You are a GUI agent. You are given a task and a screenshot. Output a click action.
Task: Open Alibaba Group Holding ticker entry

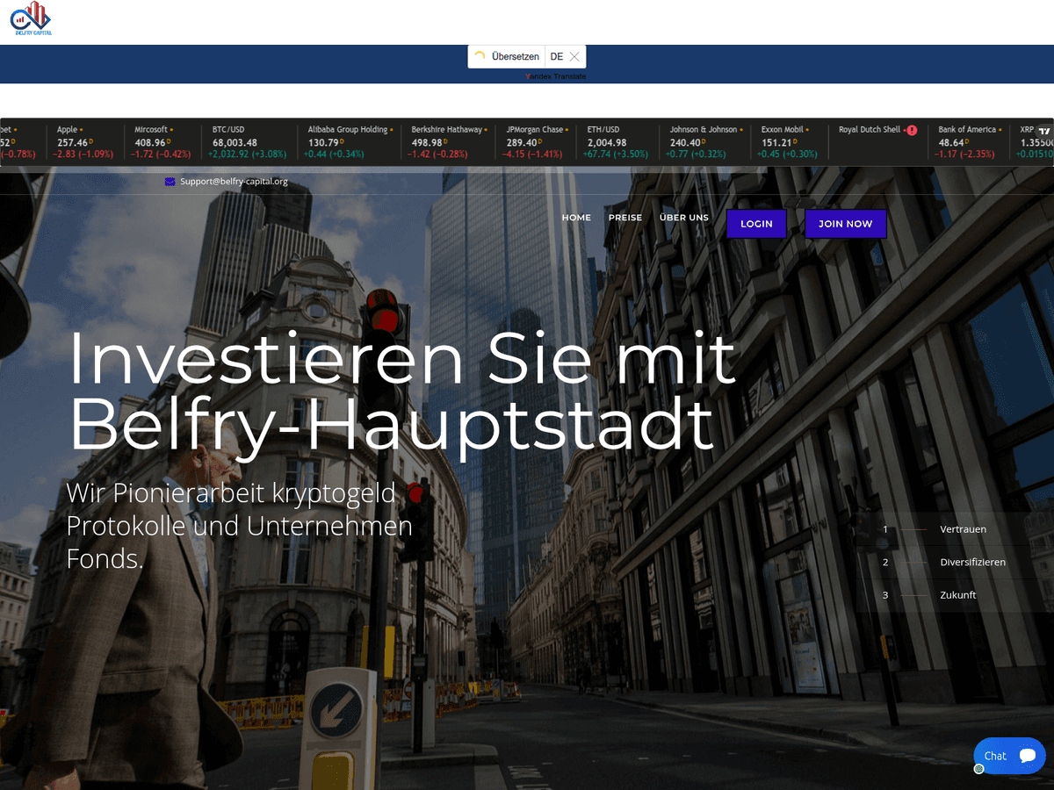350,141
